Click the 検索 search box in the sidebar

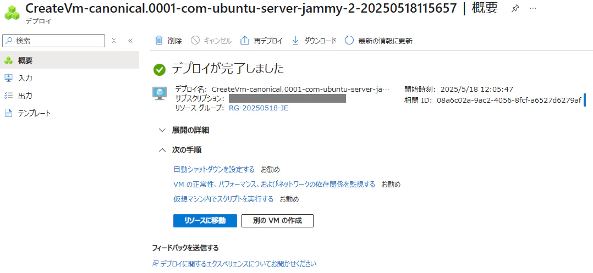[54, 41]
